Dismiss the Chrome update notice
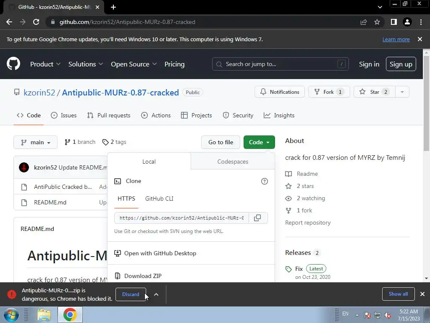 coord(420,39)
